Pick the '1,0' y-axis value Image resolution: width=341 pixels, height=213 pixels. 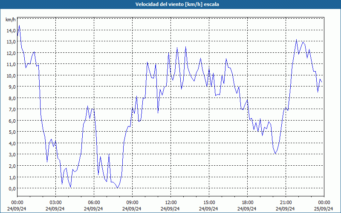[12, 177]
